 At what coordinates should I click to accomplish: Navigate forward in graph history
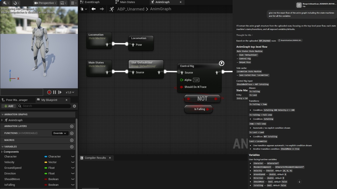[102, 9]
